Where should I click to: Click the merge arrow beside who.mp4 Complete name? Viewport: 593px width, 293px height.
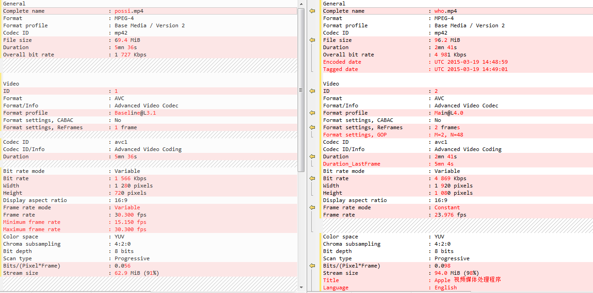pos(312,11)
